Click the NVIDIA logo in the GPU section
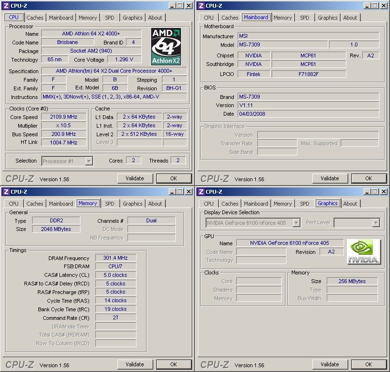 pos(364,252)
